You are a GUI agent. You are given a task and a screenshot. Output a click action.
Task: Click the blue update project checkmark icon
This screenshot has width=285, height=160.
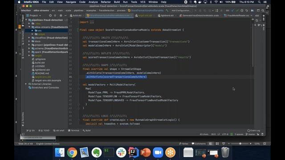232,11
